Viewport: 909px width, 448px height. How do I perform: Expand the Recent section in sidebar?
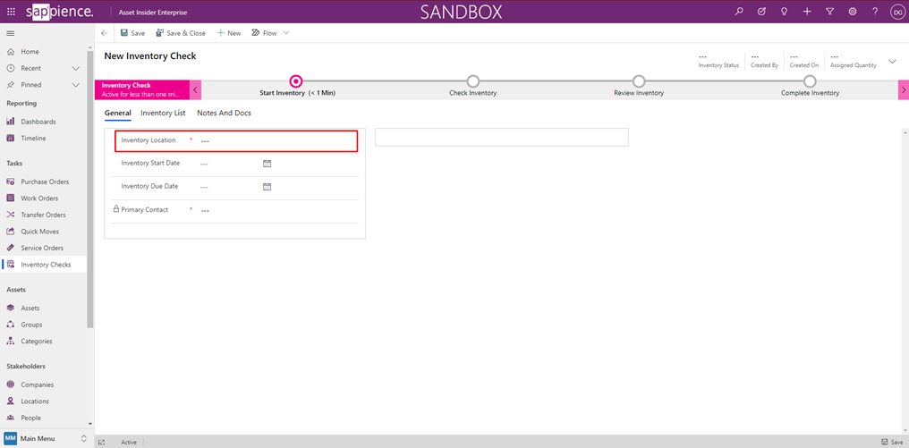76,68
